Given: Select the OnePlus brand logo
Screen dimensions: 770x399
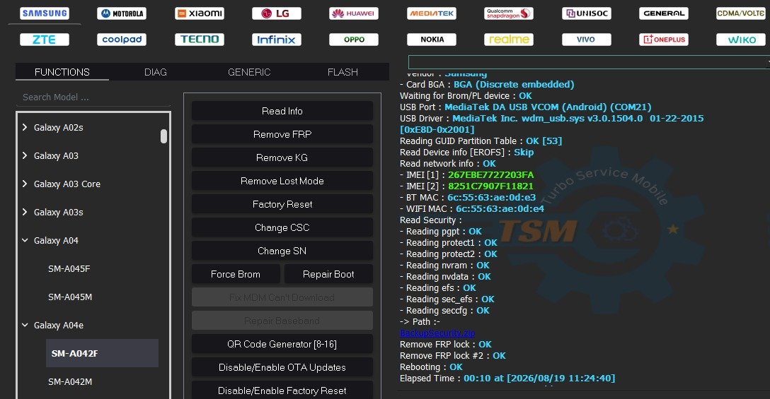Looking at the screenshot, I should 663,40.
